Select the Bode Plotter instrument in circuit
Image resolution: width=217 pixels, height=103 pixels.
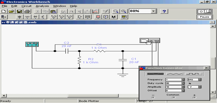click(150, 40)
